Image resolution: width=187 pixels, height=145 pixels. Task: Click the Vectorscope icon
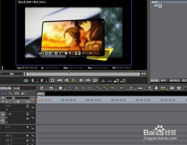(186, 88)
